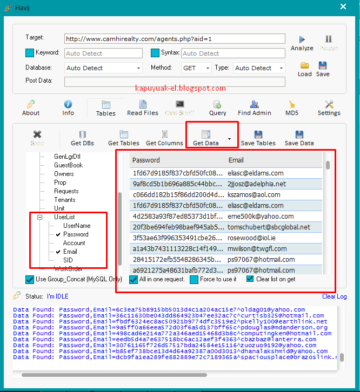Image resolution: width=360 pixels, height=392 pixels.
Task: Close the Havij window
Action: (343, 6)
